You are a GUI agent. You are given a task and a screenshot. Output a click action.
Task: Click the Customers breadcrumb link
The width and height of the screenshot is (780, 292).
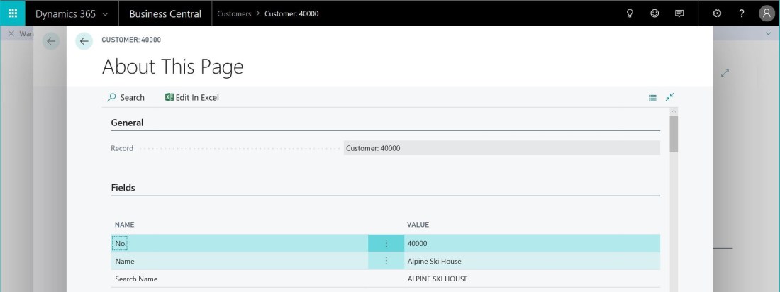click(234, 13)
